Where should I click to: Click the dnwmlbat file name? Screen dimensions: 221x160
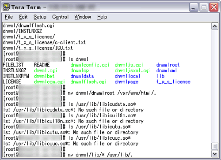coord(44,76)
